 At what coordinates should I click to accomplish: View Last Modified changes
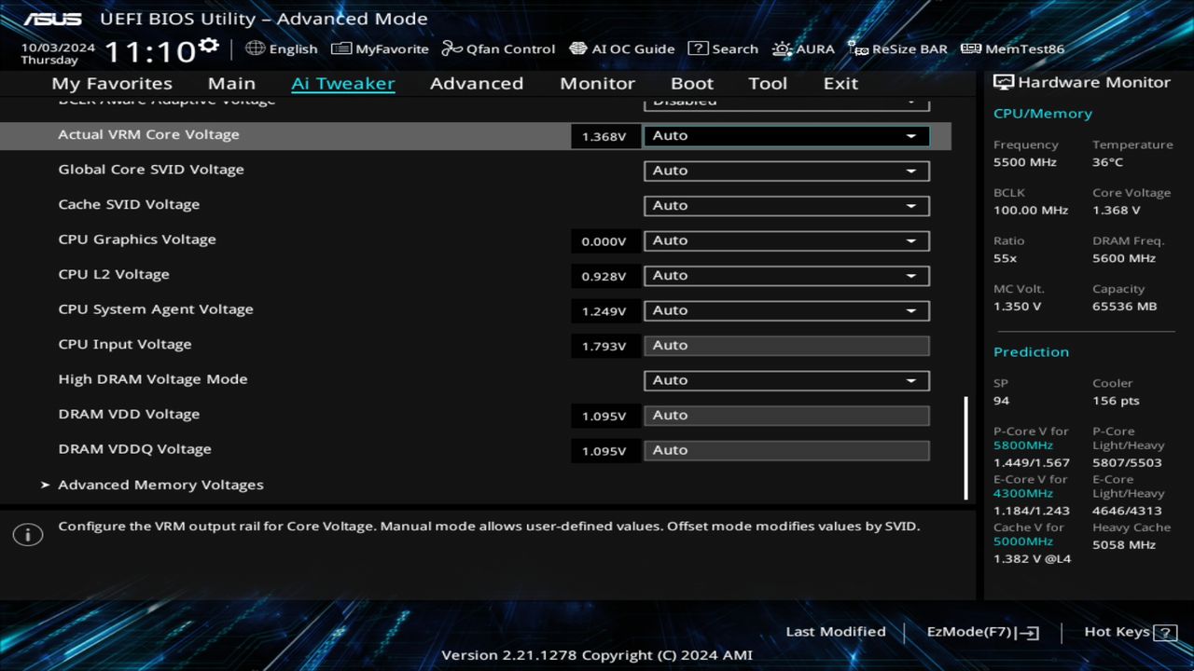pos(836,632)
